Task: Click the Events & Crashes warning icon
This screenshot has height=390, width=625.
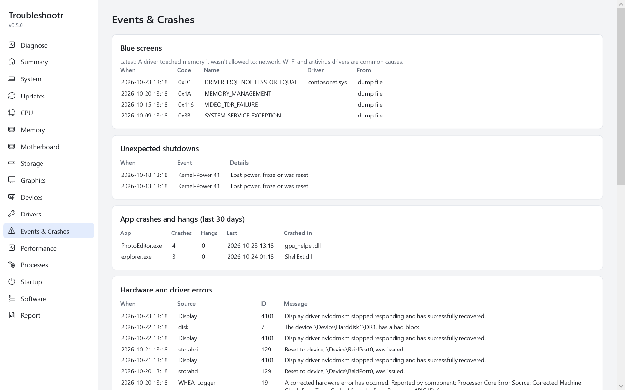Action: pyautogui.click(x=12, y=231)
